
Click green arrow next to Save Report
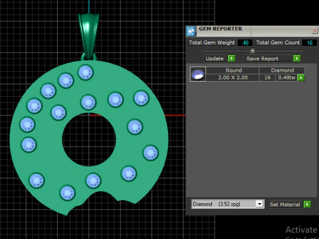pos(296,58)
